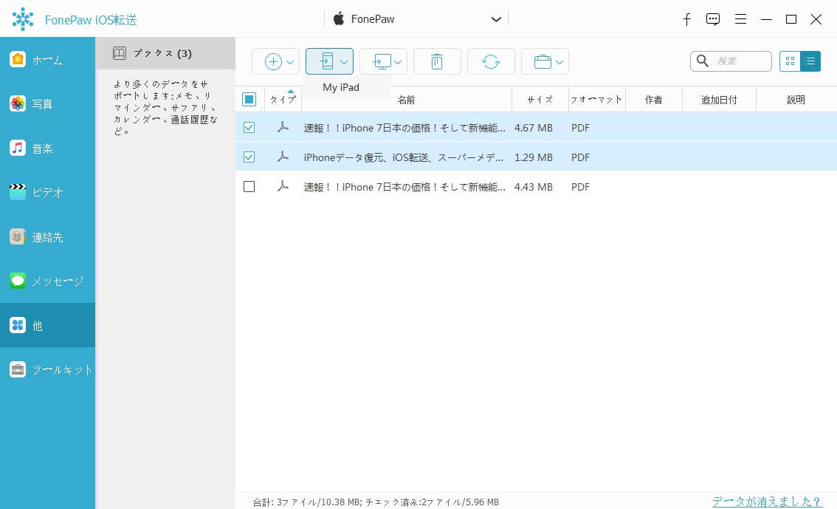
Task: Expand the export-to-device dropdown arrow
Action: click(x=344, y=62)
